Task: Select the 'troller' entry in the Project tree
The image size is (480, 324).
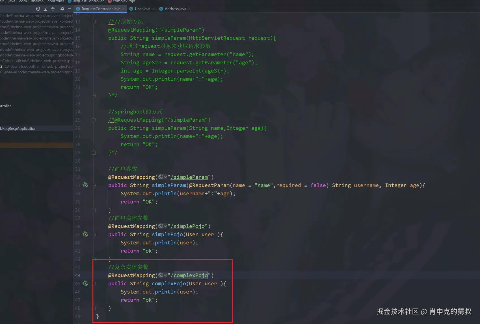Action: tap(6, 106)
